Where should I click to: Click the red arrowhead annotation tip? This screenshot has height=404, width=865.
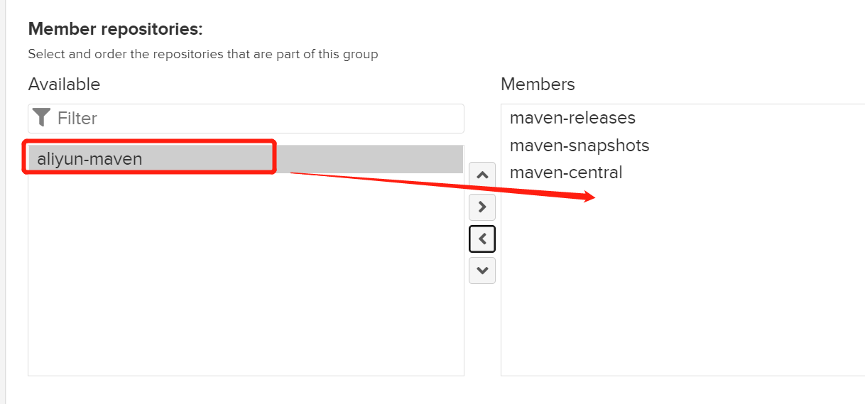tap(590, 197)
